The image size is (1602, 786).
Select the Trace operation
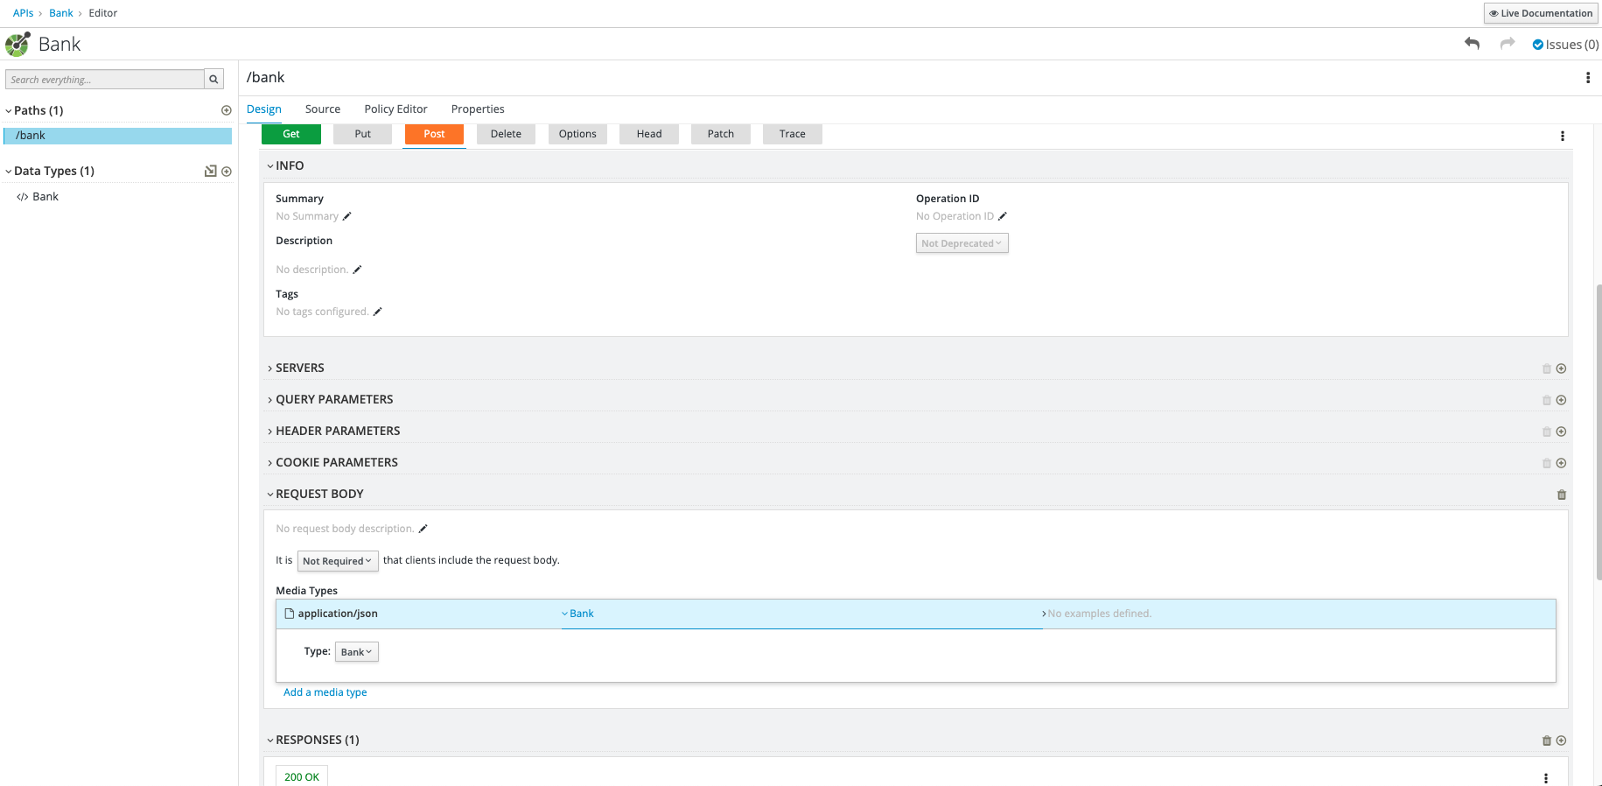tap(793, 134)
